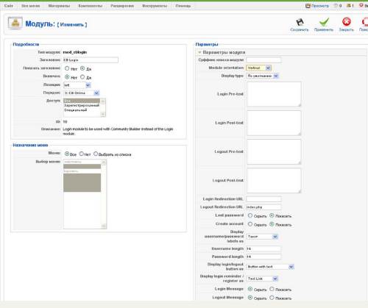Click the Заголовок title input field

click(x=91, y=60)
